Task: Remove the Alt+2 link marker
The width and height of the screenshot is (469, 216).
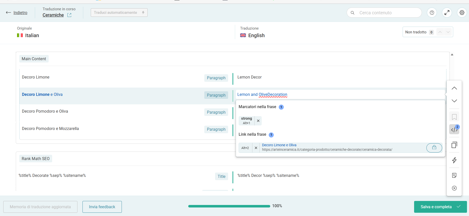Action: point(256,148)
